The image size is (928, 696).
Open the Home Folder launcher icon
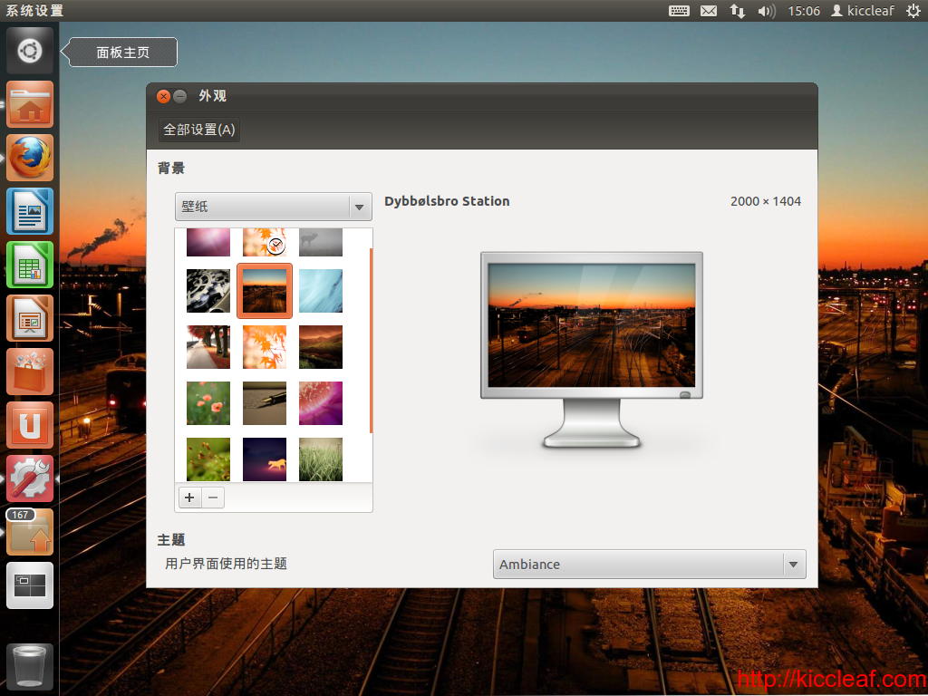[30, 104]
